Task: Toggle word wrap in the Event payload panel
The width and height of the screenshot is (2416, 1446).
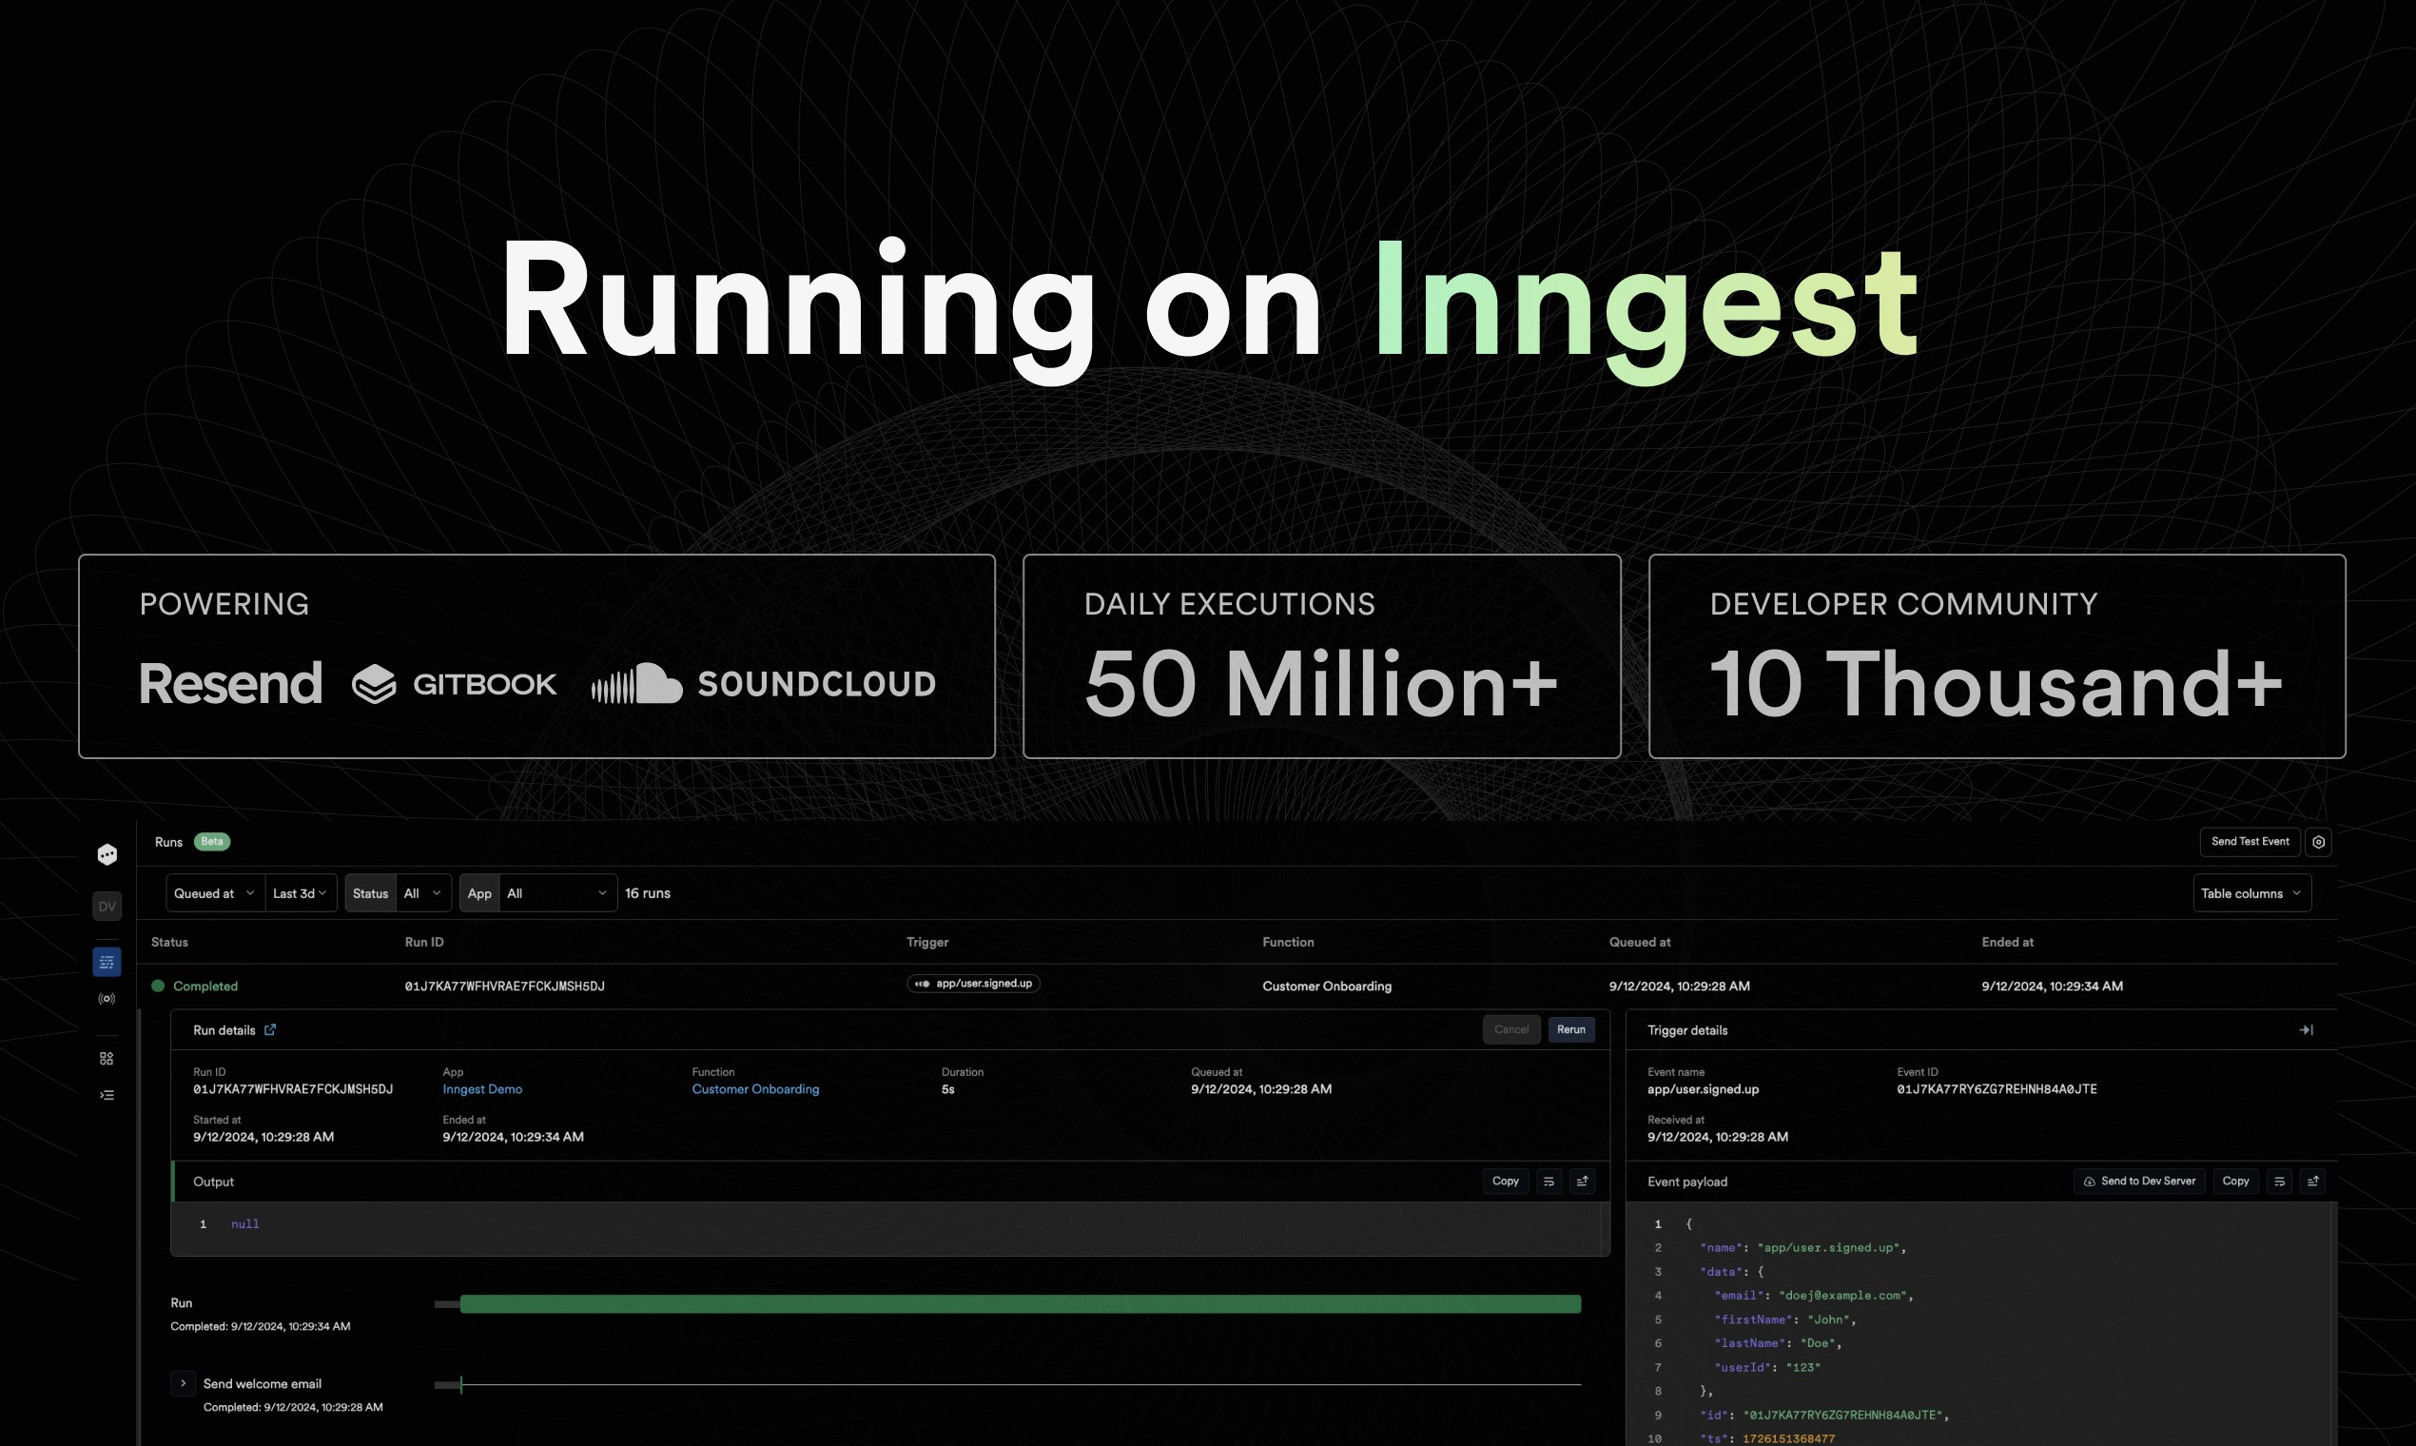Action: (2280, 1181)
